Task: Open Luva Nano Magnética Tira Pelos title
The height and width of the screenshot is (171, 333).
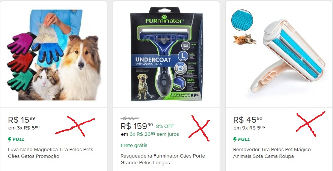Action: pyautogui.click(x=51, y=153)
